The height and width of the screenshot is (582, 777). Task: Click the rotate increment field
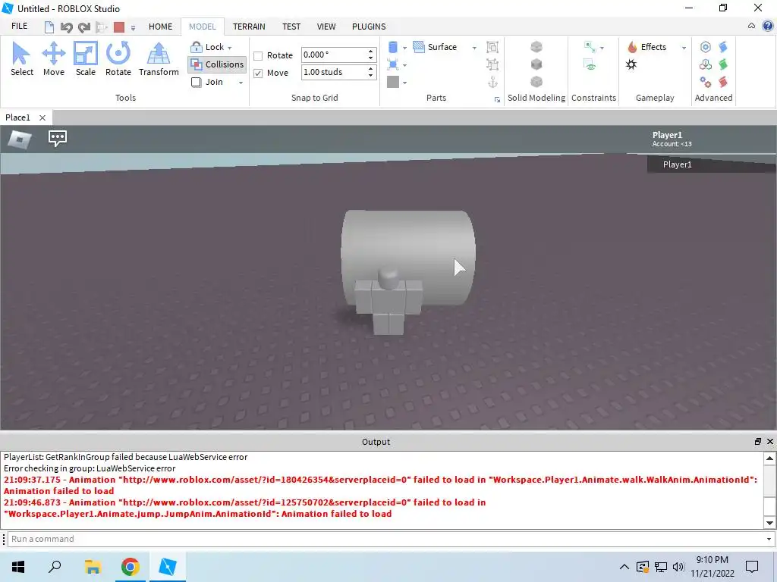pos(334,55)
